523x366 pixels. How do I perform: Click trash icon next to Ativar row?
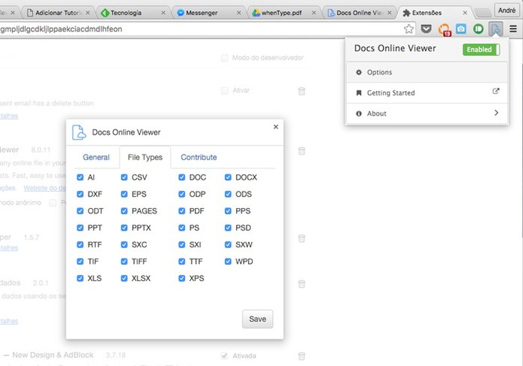pos(301,91)
